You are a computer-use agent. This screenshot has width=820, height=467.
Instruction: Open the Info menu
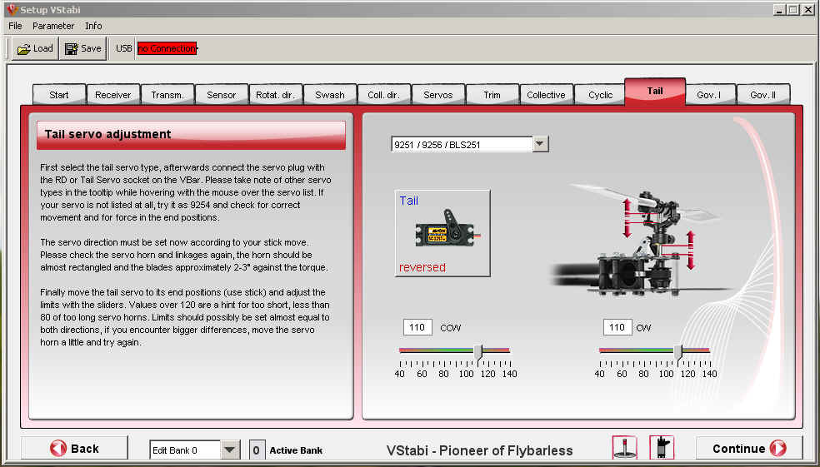tap(93, 26)
